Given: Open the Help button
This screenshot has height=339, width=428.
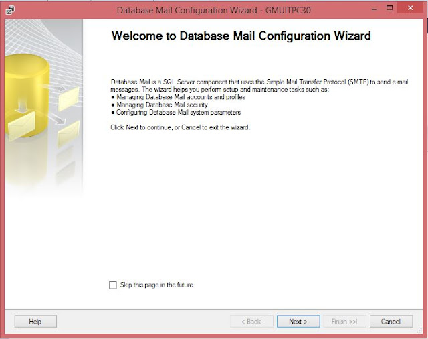Looking at the screenshot, I should tap(35, 321).
